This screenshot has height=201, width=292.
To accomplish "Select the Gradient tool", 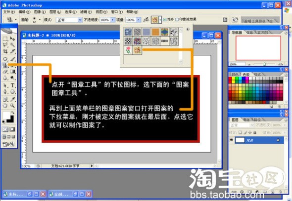I will 12,72.
